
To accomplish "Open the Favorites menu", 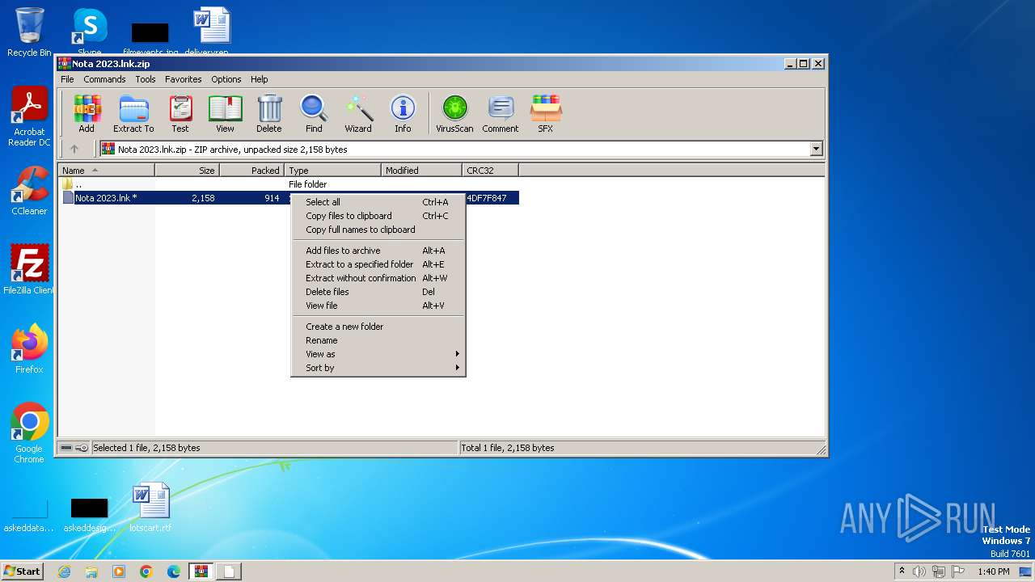I will point(184,79).
